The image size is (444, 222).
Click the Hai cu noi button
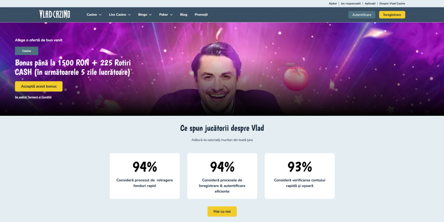click(222, 212)
